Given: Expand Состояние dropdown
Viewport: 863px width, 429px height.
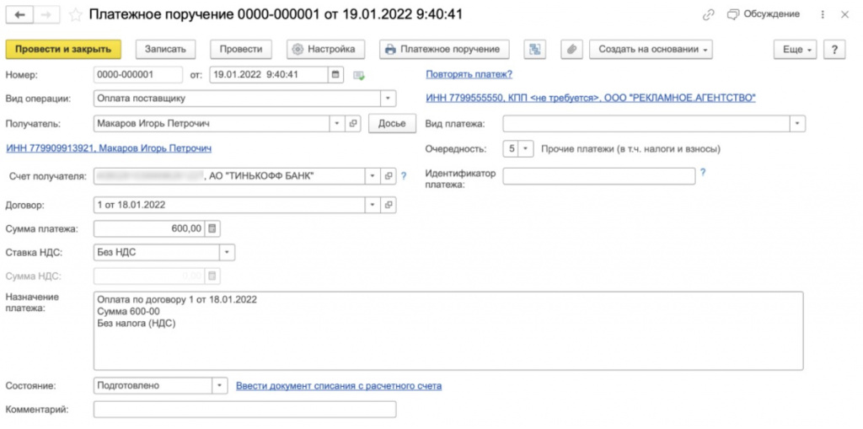Looking at the screenshot, I should click(x=220, y=385).
